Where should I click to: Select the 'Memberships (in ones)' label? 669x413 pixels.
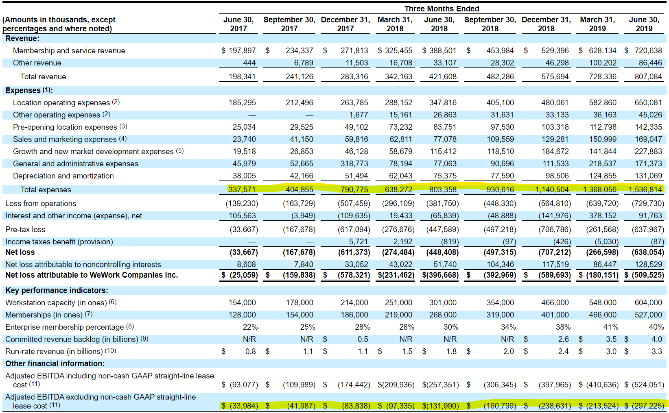tap(44, 315)
